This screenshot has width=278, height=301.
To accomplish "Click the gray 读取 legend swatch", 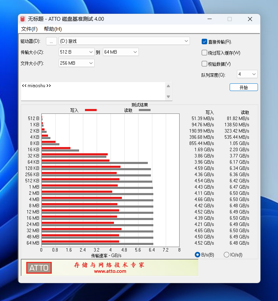I will 145,110.
